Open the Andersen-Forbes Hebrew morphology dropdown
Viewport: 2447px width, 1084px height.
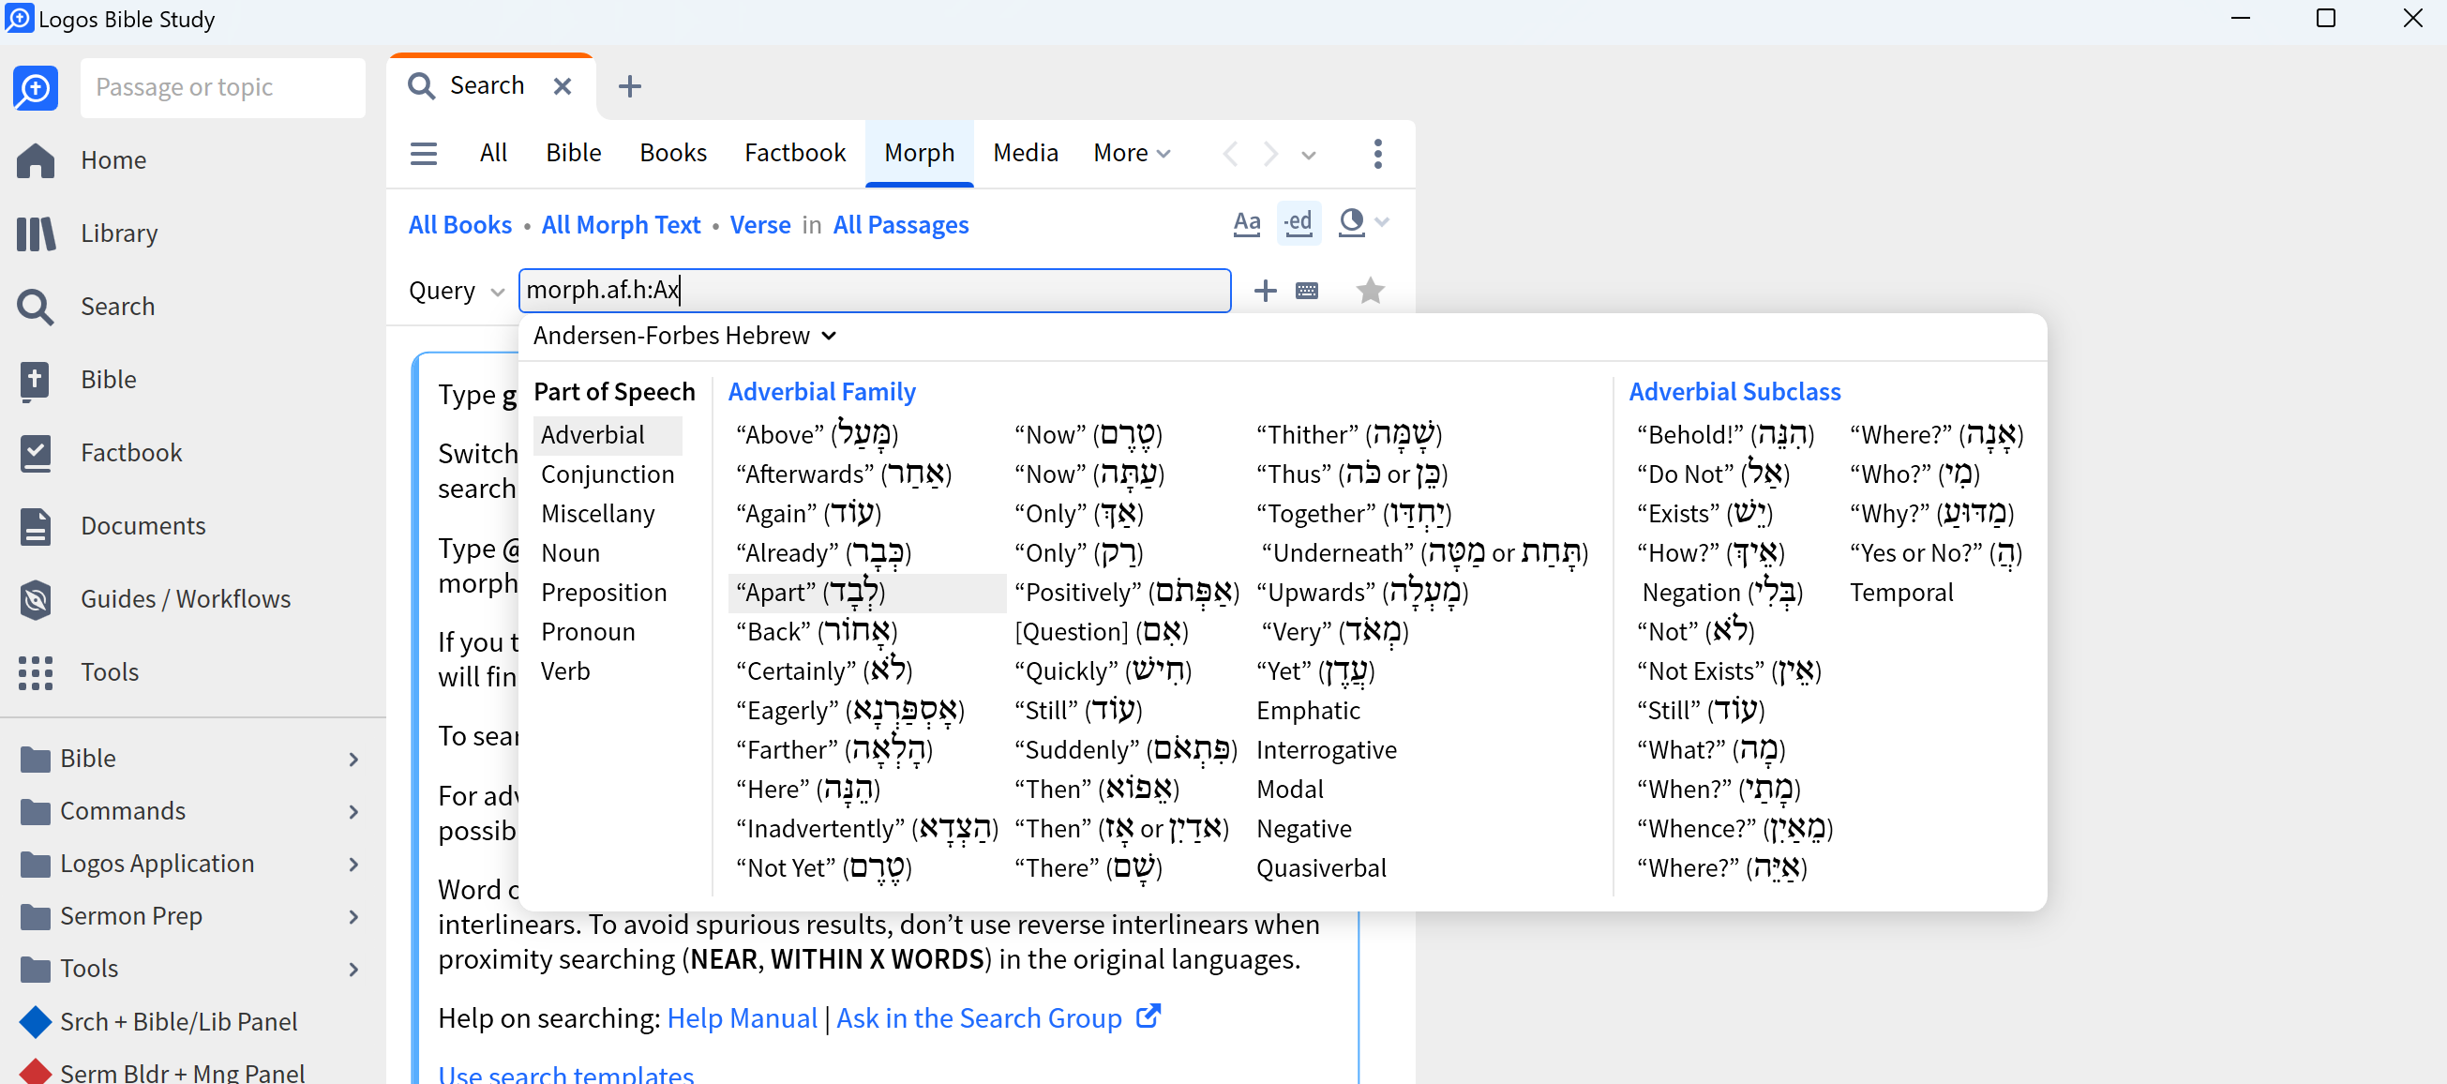click(684, 336)
